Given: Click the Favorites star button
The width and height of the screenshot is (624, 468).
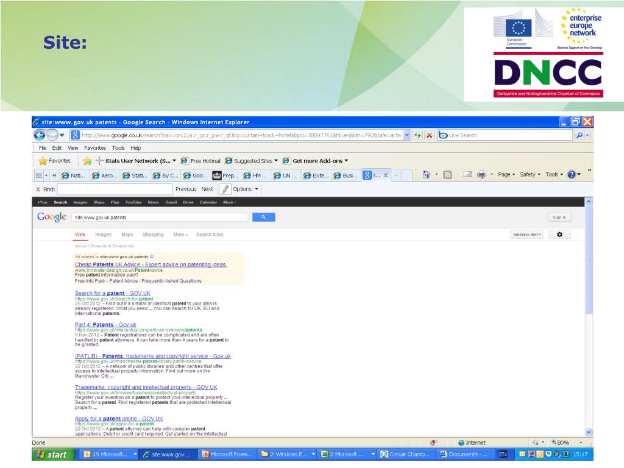Looking at the screenshot, I should tap(54, 161).
